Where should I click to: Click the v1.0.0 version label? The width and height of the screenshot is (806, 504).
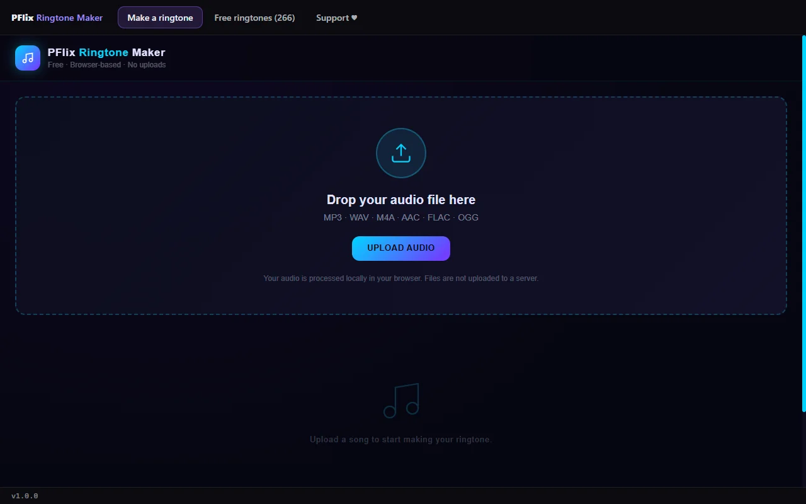[25, 496]
